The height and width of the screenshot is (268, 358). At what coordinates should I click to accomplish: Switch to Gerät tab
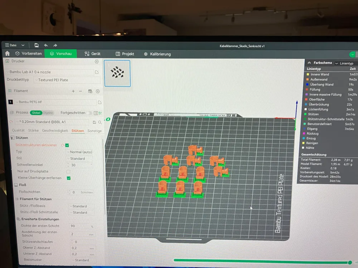tap(92, 54)
